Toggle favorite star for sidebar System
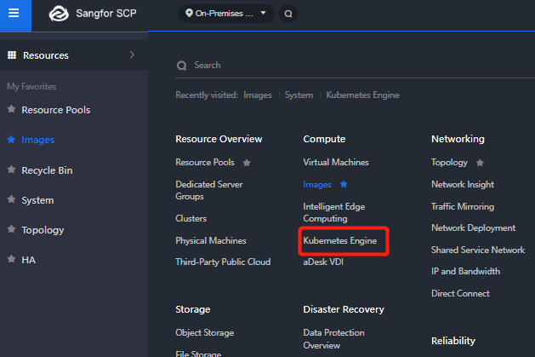This screenshot has height=357, width=535. (x=11, y=199)
